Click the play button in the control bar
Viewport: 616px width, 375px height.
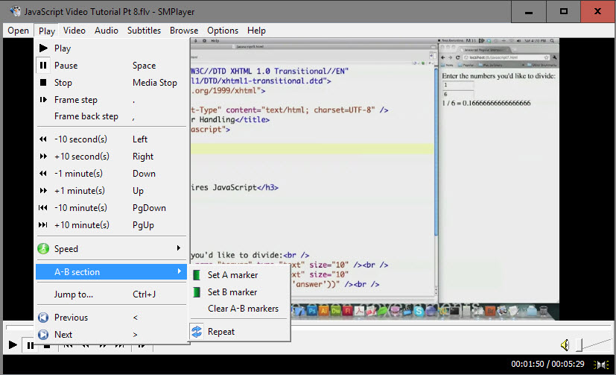click(13, 345)
